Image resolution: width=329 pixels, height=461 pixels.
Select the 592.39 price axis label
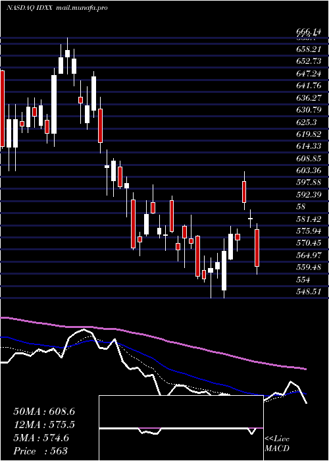309,194
